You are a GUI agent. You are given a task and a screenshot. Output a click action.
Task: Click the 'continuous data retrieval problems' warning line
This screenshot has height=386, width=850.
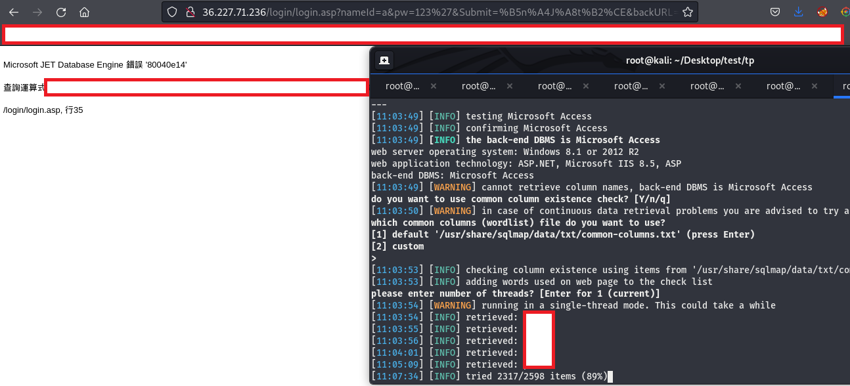pyautogui.click(x=610, y=211)
